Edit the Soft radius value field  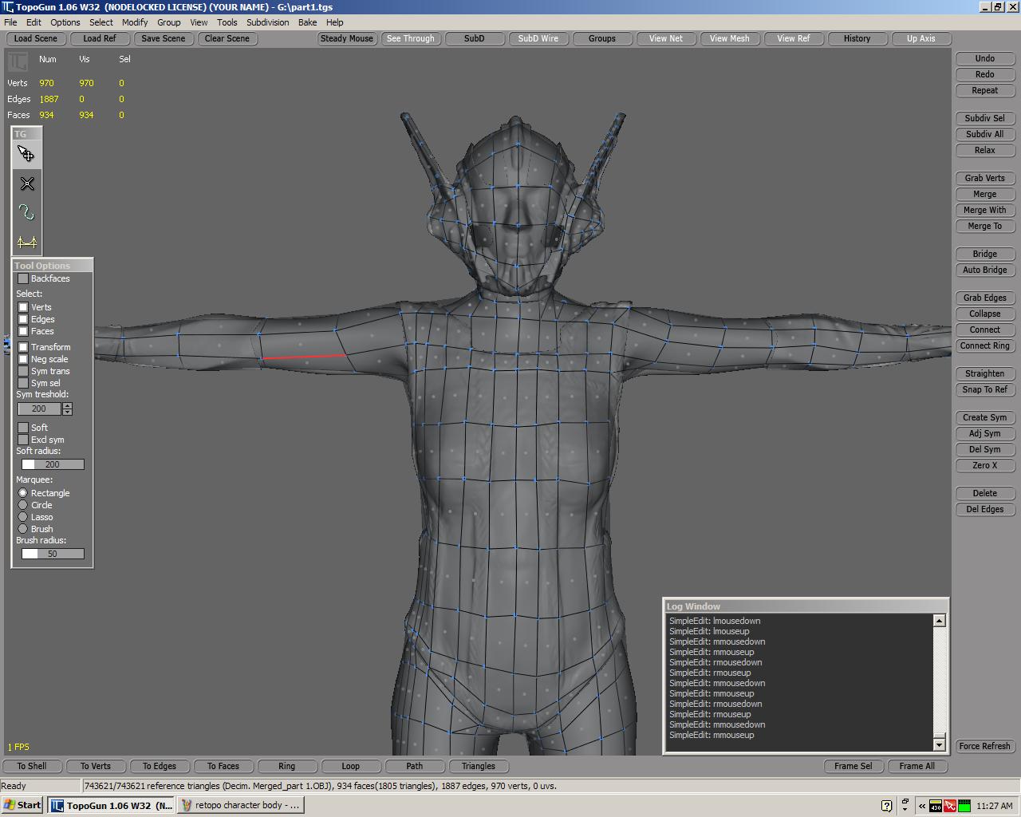click(52, 464)
